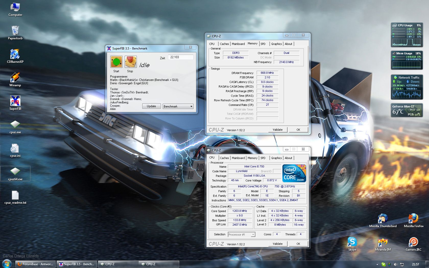This screenshot has height=268, width=429.
Task: Click the GeForce 8800 GT temperature gadget
Action: pos(407,110)
